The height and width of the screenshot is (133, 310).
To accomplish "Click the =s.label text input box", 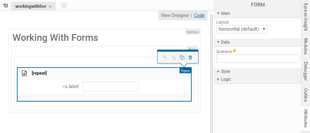I will coord(110,86).
